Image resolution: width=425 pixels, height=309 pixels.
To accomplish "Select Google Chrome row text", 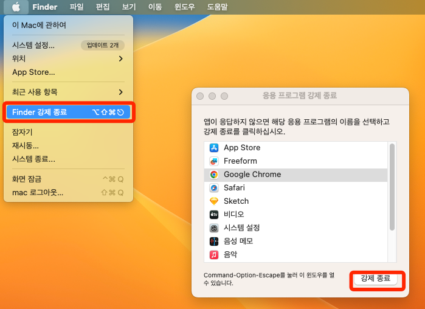I will click(x=252, y=175).
